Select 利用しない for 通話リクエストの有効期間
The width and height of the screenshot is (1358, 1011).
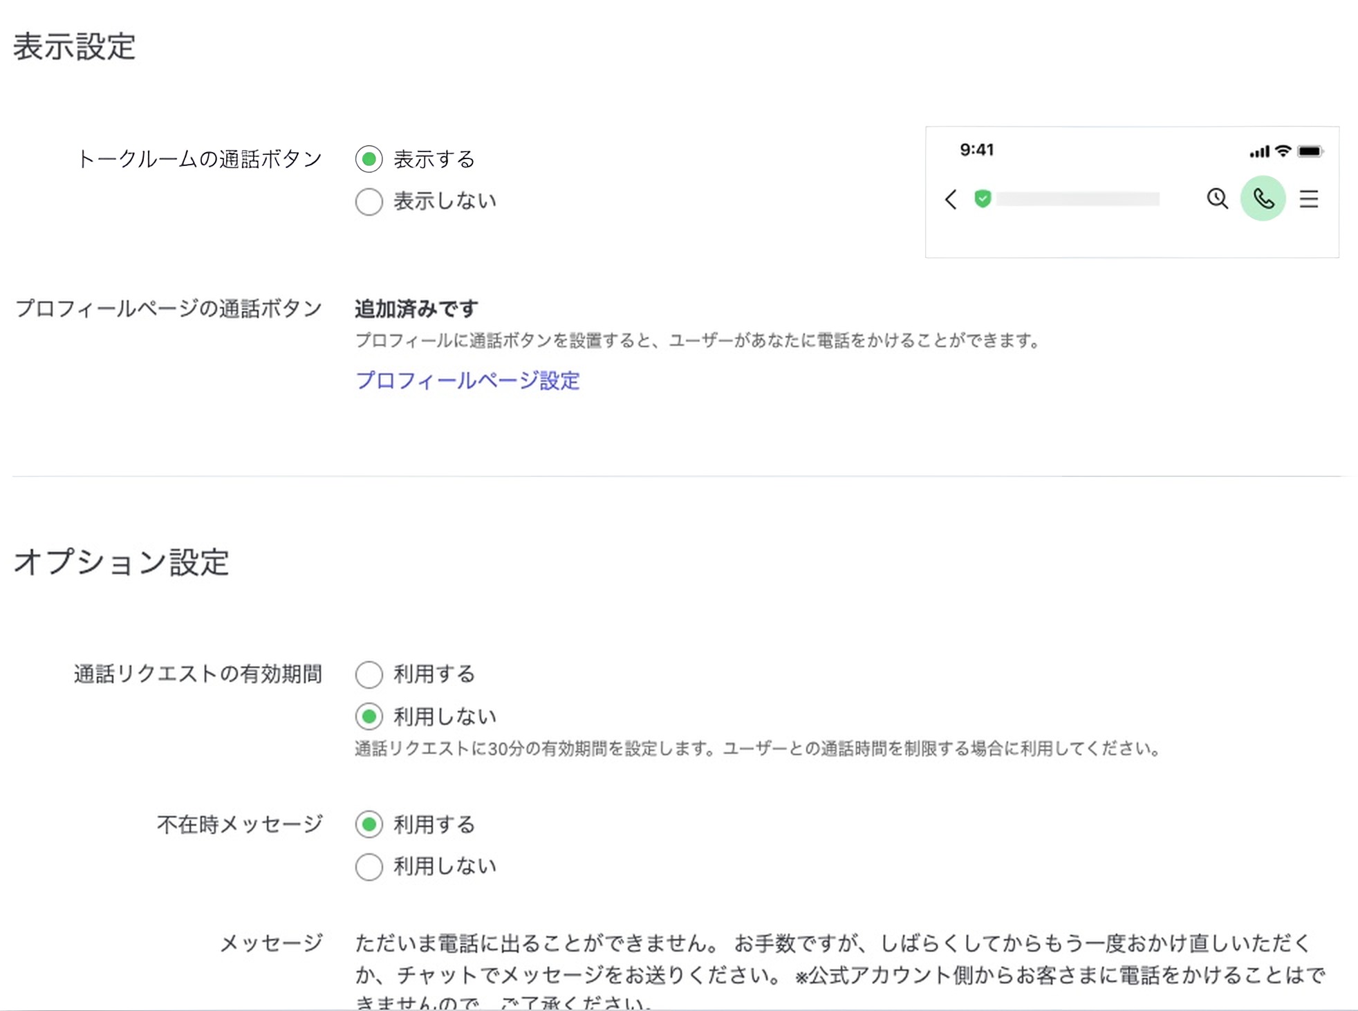point(369,716)
